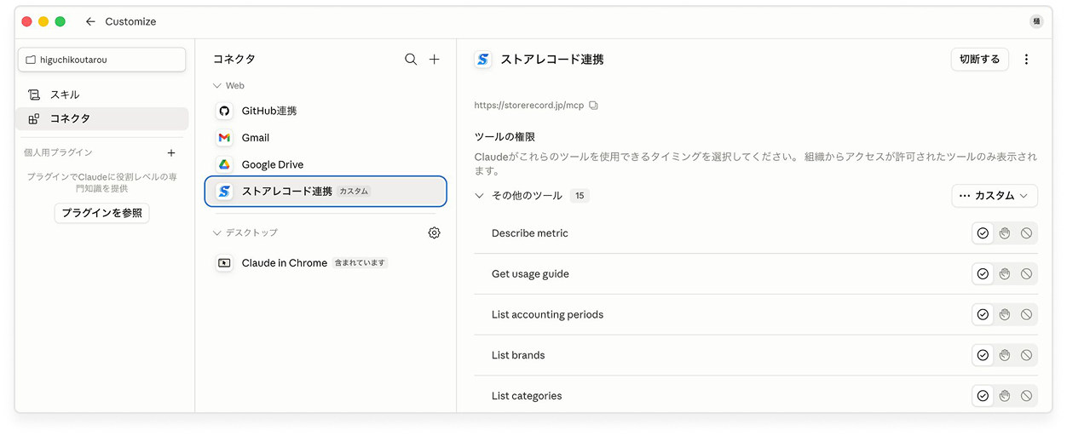The height and width of the screenshot is (436, 1067).
Task: Set Get usage guide to needs approval
Action: 1005,274
